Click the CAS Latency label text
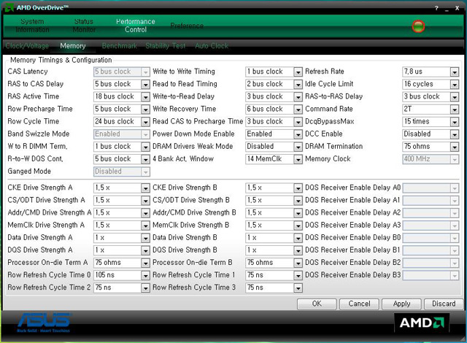This screenshot has height=343, width=467. [x=28, y=72]
